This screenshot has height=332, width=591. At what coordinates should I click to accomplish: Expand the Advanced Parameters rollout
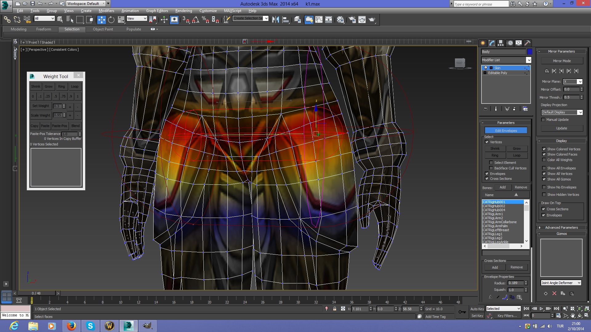click(561, 227)
